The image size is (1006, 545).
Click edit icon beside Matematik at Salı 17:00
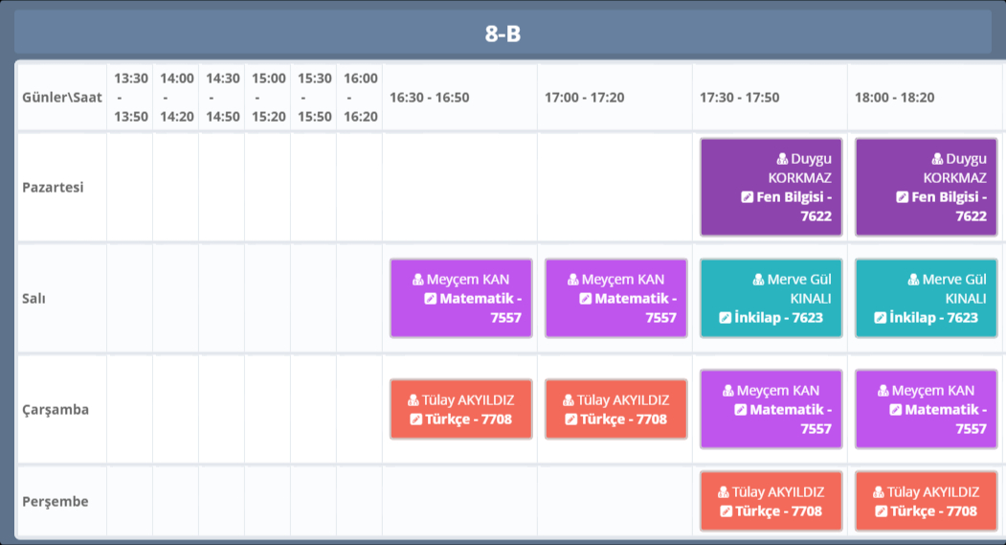(x=585, y=299)
